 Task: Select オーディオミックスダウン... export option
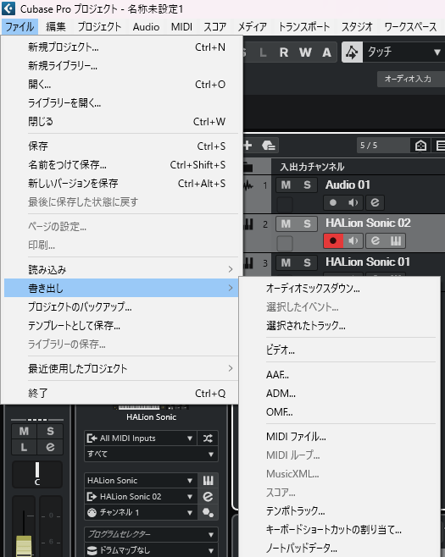click(340, 288)
